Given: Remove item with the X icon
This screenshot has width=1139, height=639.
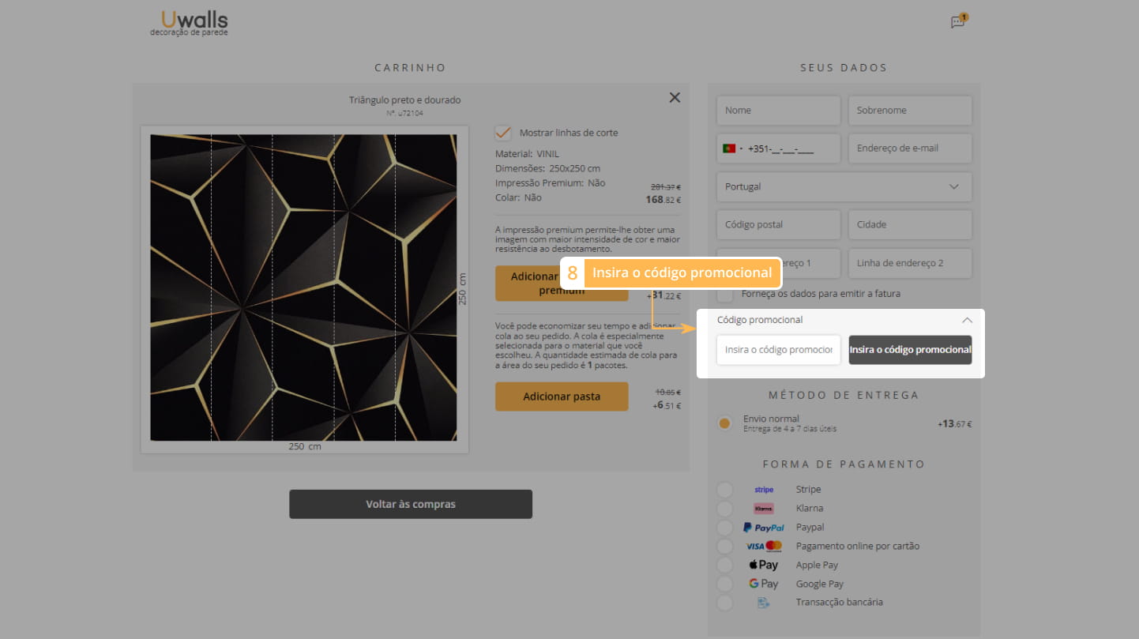Looking at the screenshot, I should pyautogui.click(x=675, y=98).
